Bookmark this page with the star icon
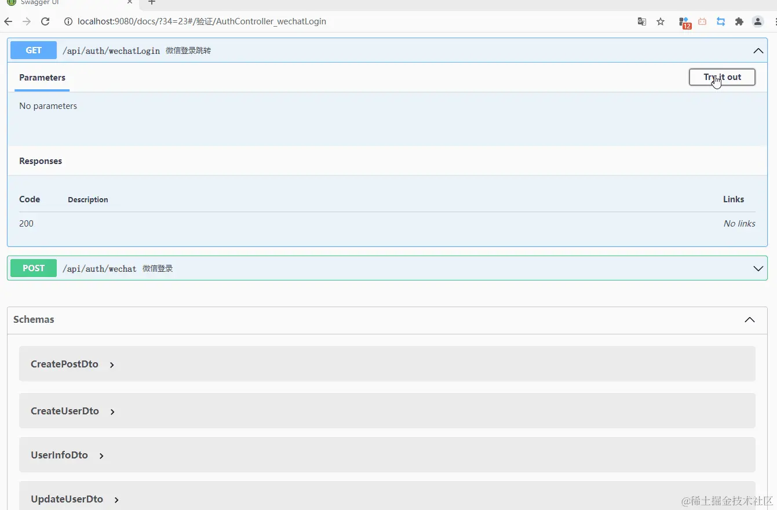 pos(661,21)
